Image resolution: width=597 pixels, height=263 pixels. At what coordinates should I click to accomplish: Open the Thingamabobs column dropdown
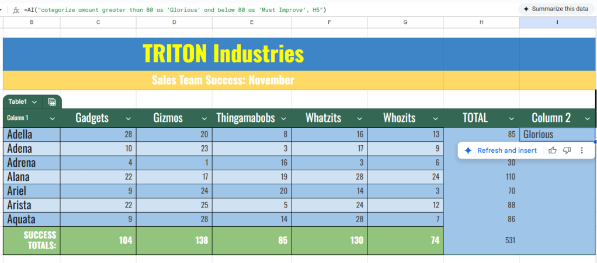pos(284,118)
